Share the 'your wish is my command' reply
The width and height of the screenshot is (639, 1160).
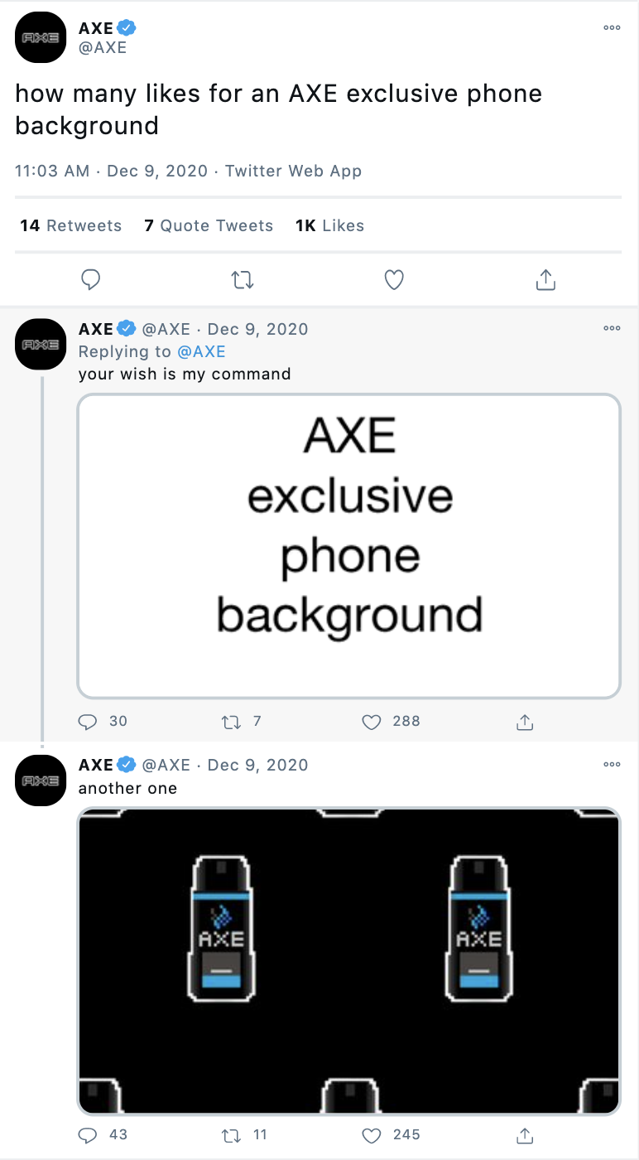pyautogui.click(x=524, y=722)
